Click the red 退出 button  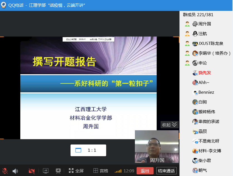pos(145,171)
